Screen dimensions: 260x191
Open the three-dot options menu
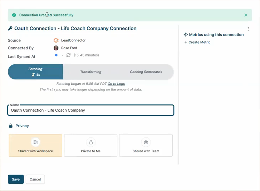(x=248, y=29)
